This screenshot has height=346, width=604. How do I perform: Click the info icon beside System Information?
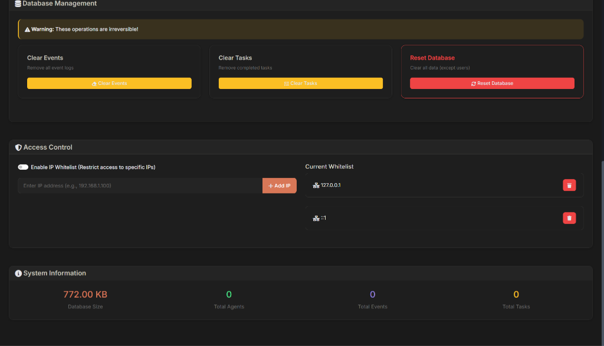(x=18, y=273)
